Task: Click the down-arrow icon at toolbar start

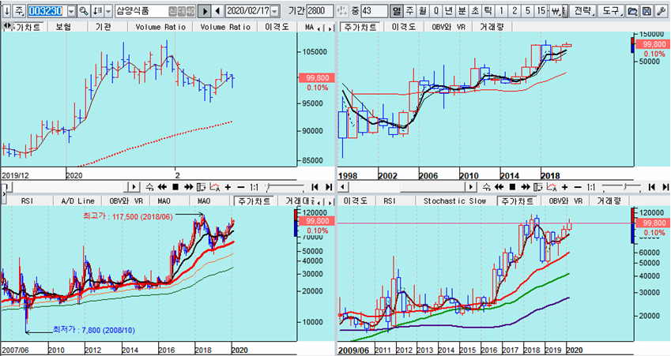Action: [x=7, y=11]
